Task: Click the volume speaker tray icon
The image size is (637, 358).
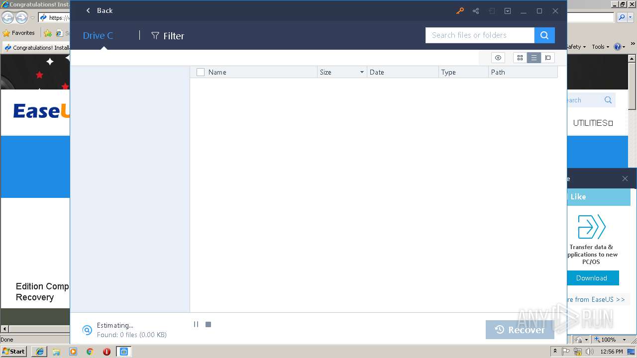Action: (590, 352)
